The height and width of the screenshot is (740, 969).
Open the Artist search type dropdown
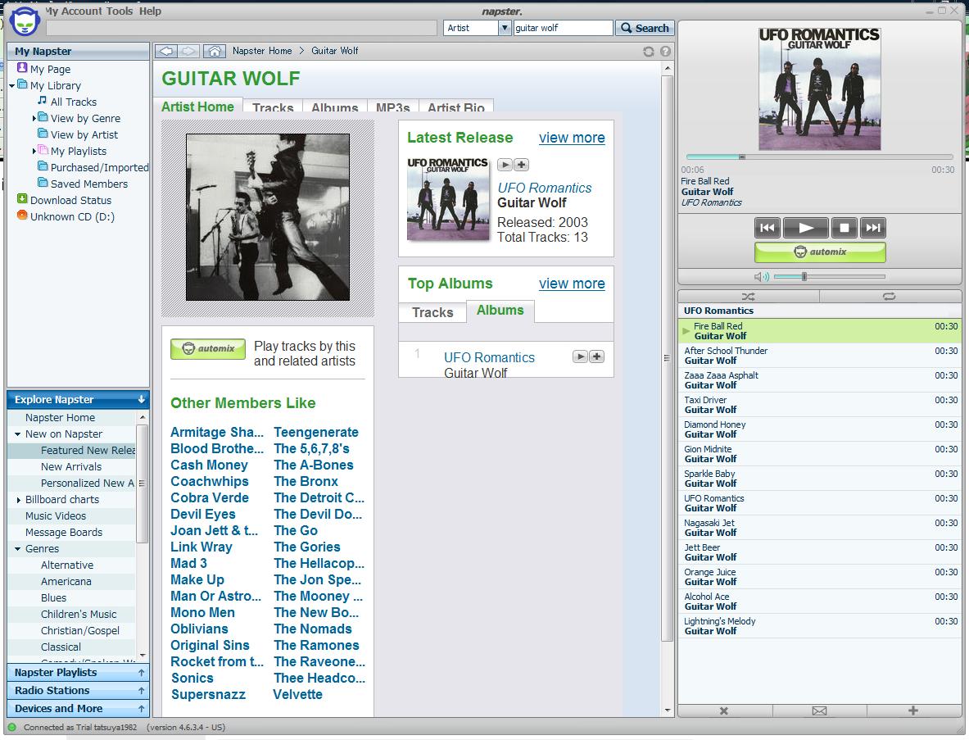pyautogui.click(x=505, y=28)
